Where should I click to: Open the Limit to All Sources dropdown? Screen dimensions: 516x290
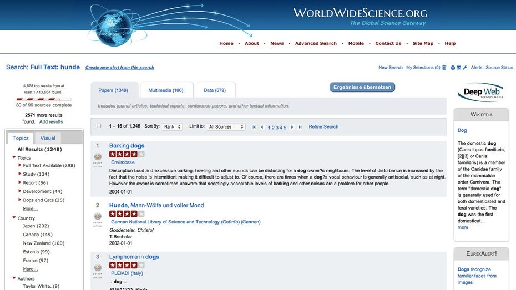click(225, 127)
